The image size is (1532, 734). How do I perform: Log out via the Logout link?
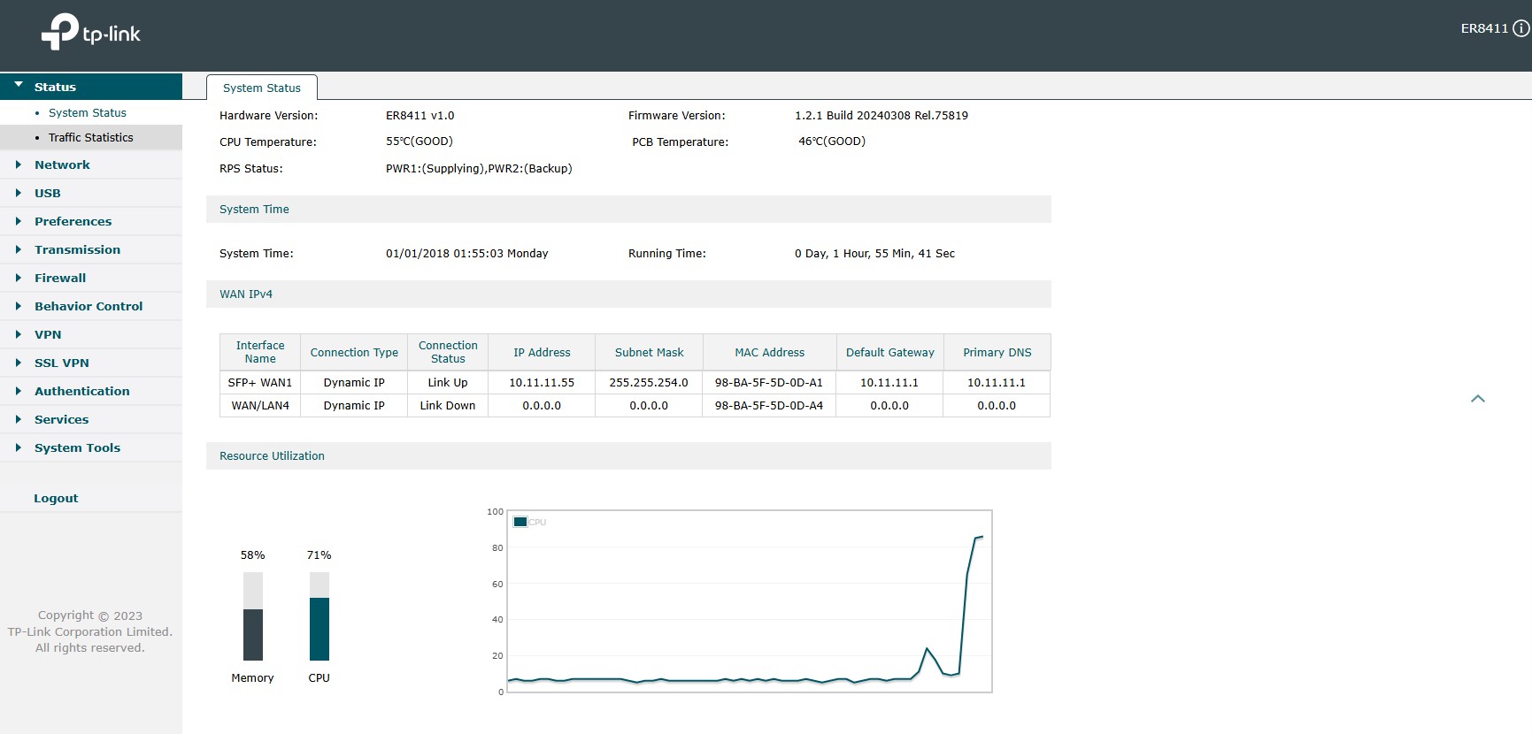56,498
